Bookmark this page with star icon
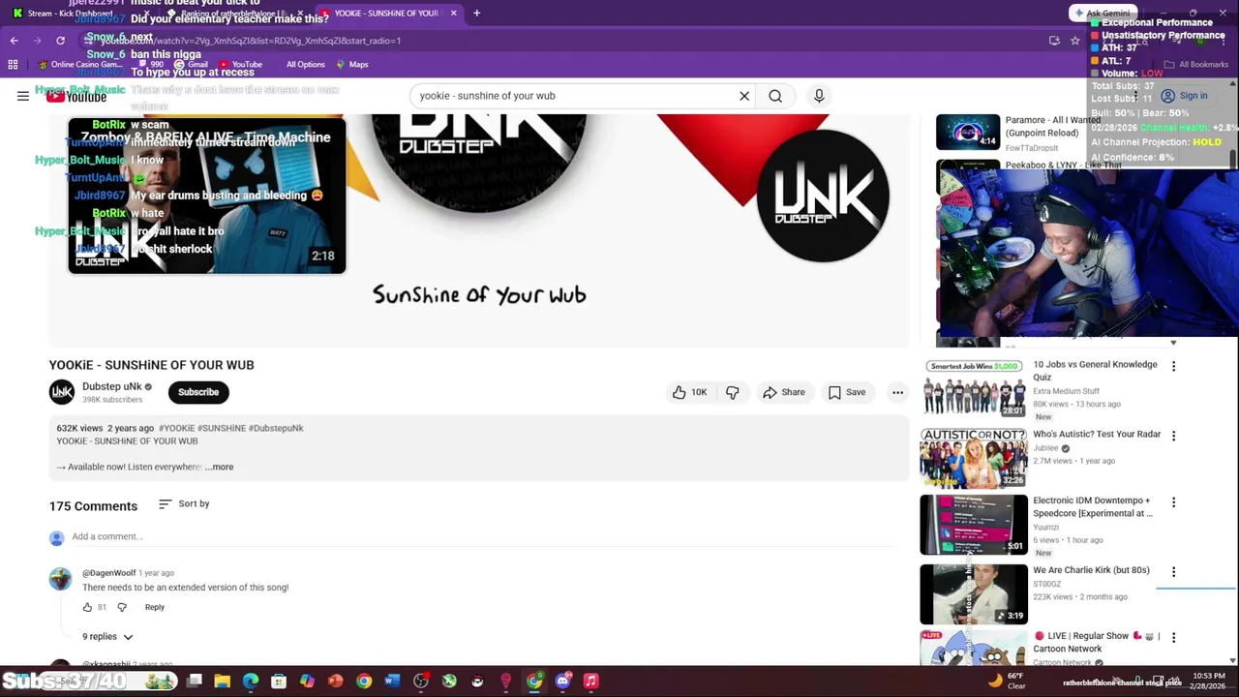Viewport: 1239px width, 697px height. [1074, 41]
